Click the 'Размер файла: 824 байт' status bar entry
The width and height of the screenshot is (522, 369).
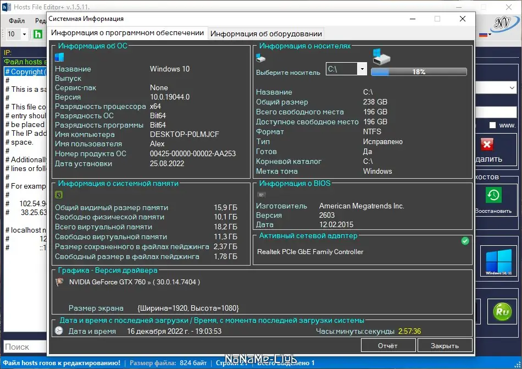pos(168,362)
